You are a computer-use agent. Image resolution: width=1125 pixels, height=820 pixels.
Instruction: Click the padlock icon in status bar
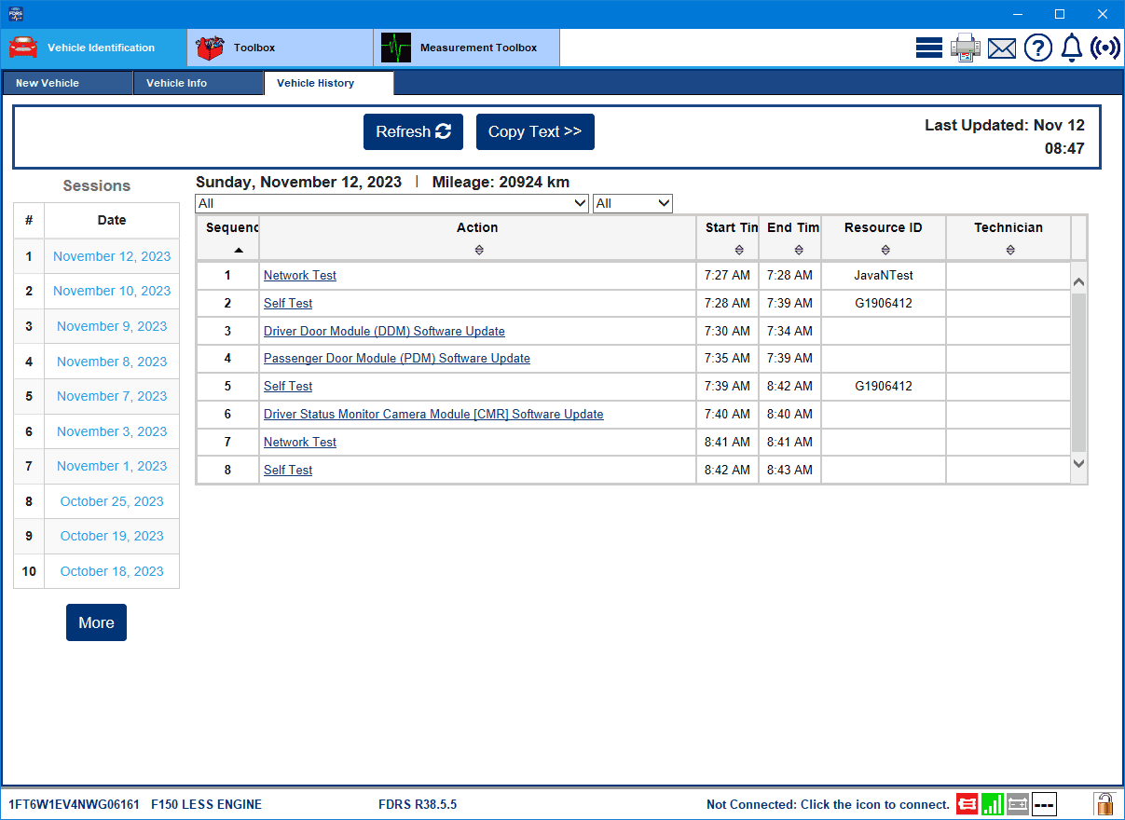click(1104, 803)
